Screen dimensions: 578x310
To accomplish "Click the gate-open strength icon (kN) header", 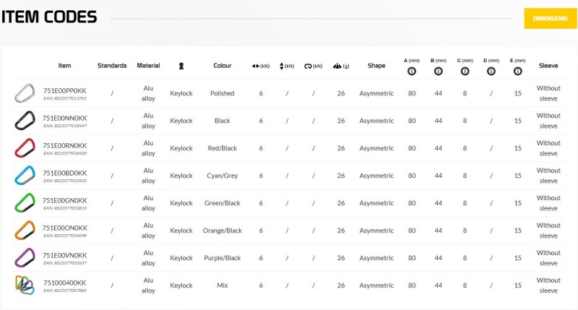I will point(313,66).
